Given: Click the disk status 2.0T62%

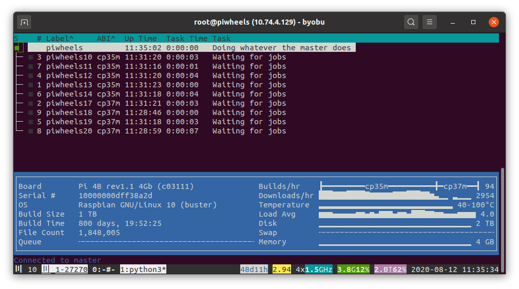Looking at the screenshot, I should (390, 269).
